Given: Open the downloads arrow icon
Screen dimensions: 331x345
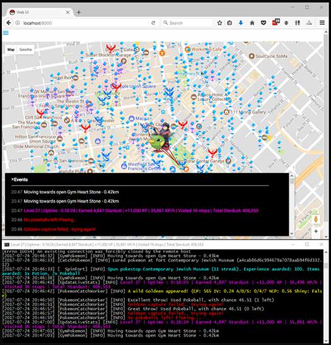Looking at the screenshot, I should pos(241,23).
